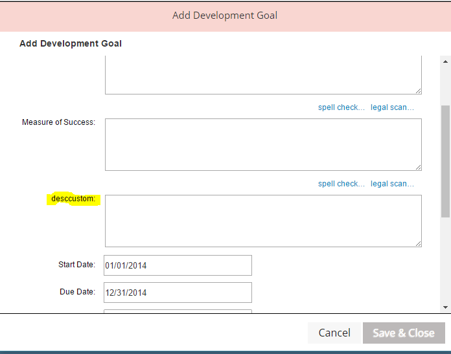Click scrollbar down arrow
This screenshot has height=354, width=451.
coord(445,307)
